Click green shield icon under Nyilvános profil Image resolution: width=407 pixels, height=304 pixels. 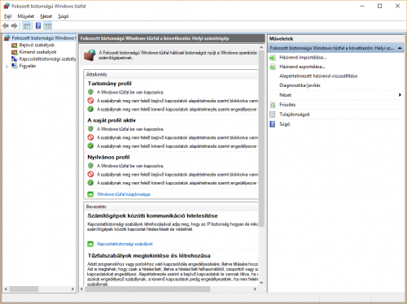tap(90, 166)
